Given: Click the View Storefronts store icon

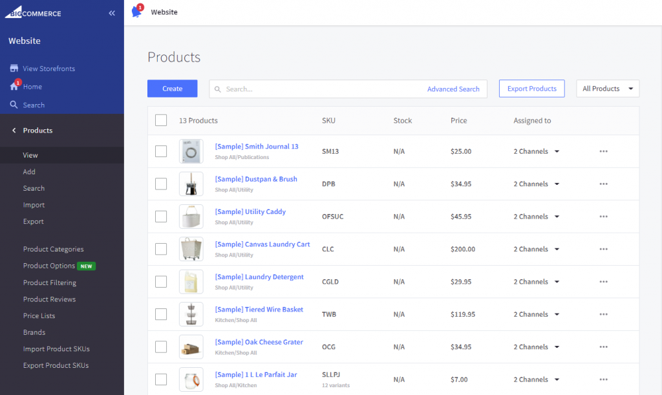Looking at the screenshot, I should pos(14,69).
